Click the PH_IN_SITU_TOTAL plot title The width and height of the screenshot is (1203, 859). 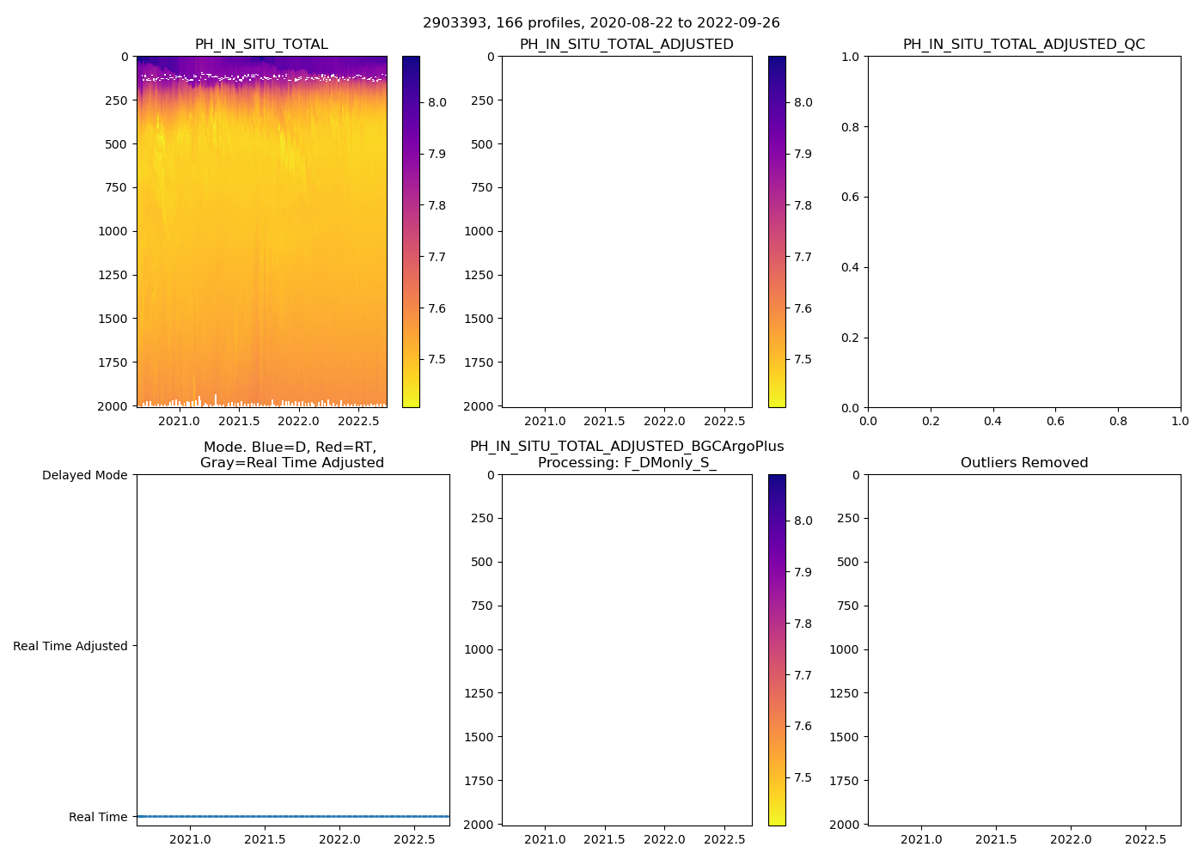[x=261, y=45]
